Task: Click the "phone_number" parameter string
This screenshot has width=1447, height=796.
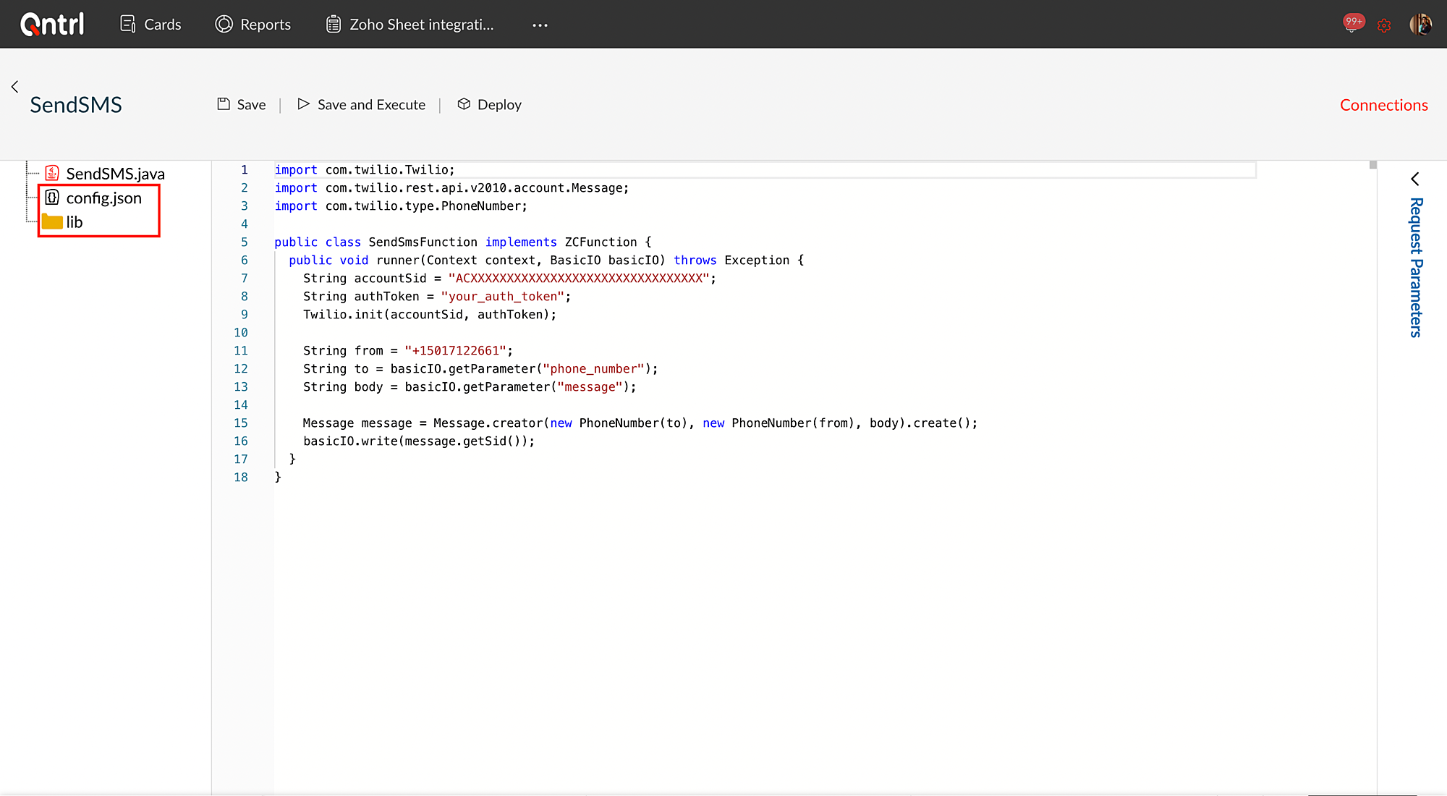Action: coord(593,368)
